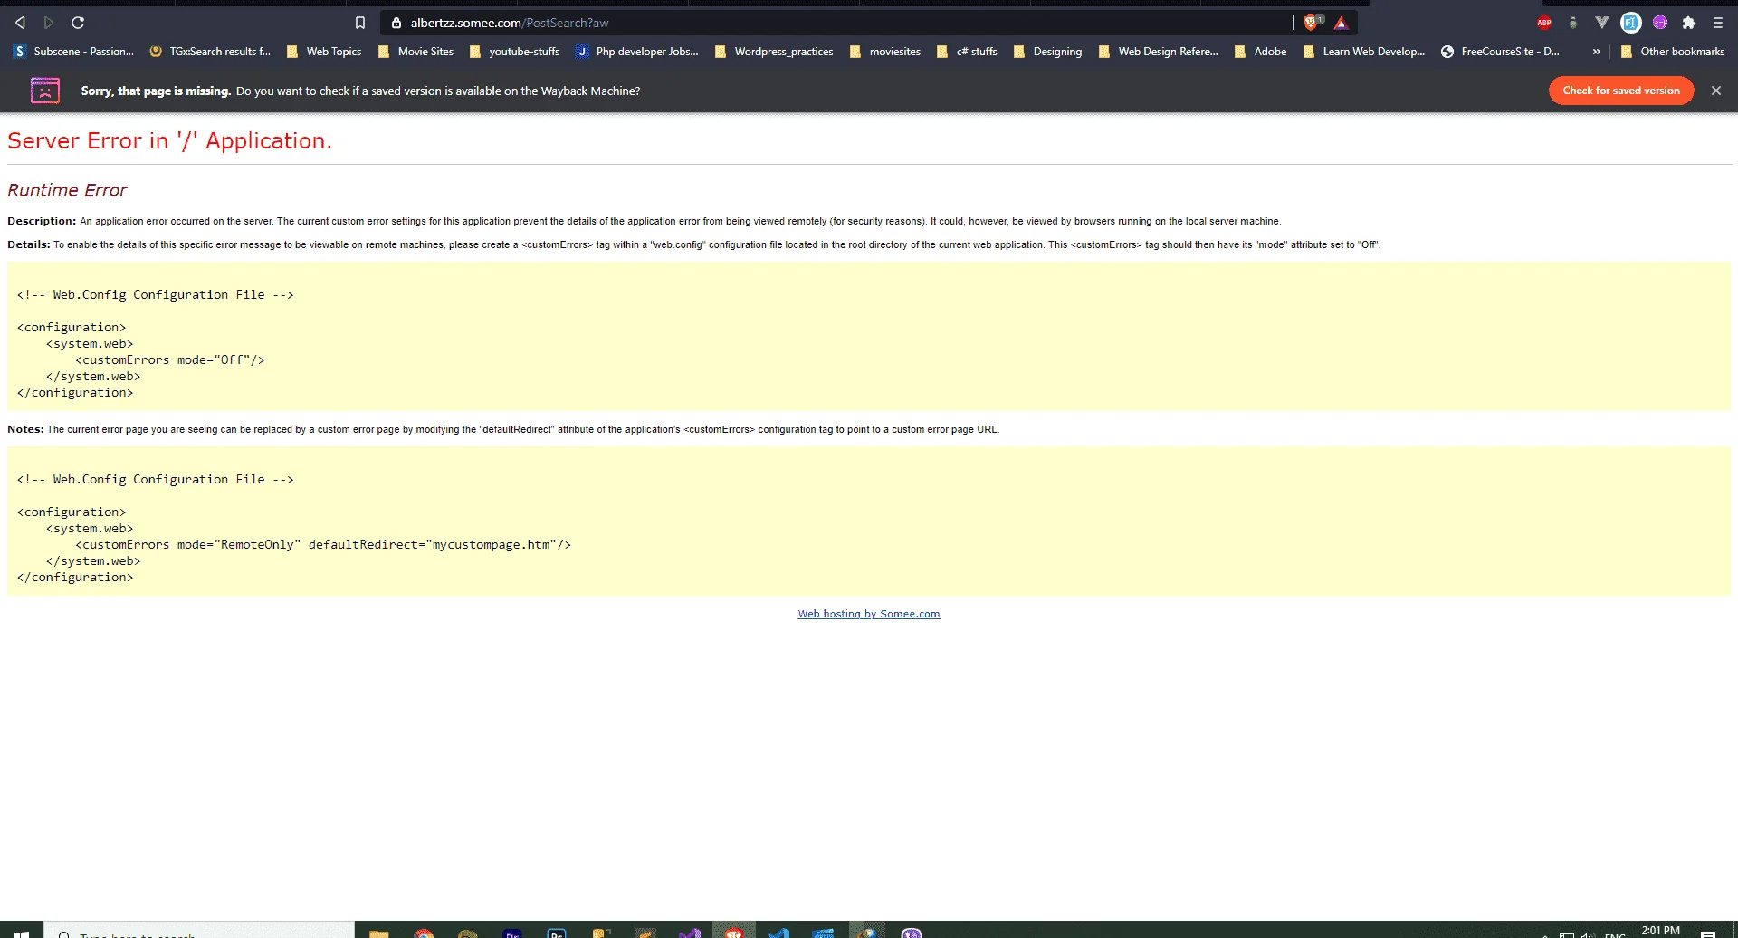
Task: Open the Php developer Jobs bookmark
Action: point(637,52)
